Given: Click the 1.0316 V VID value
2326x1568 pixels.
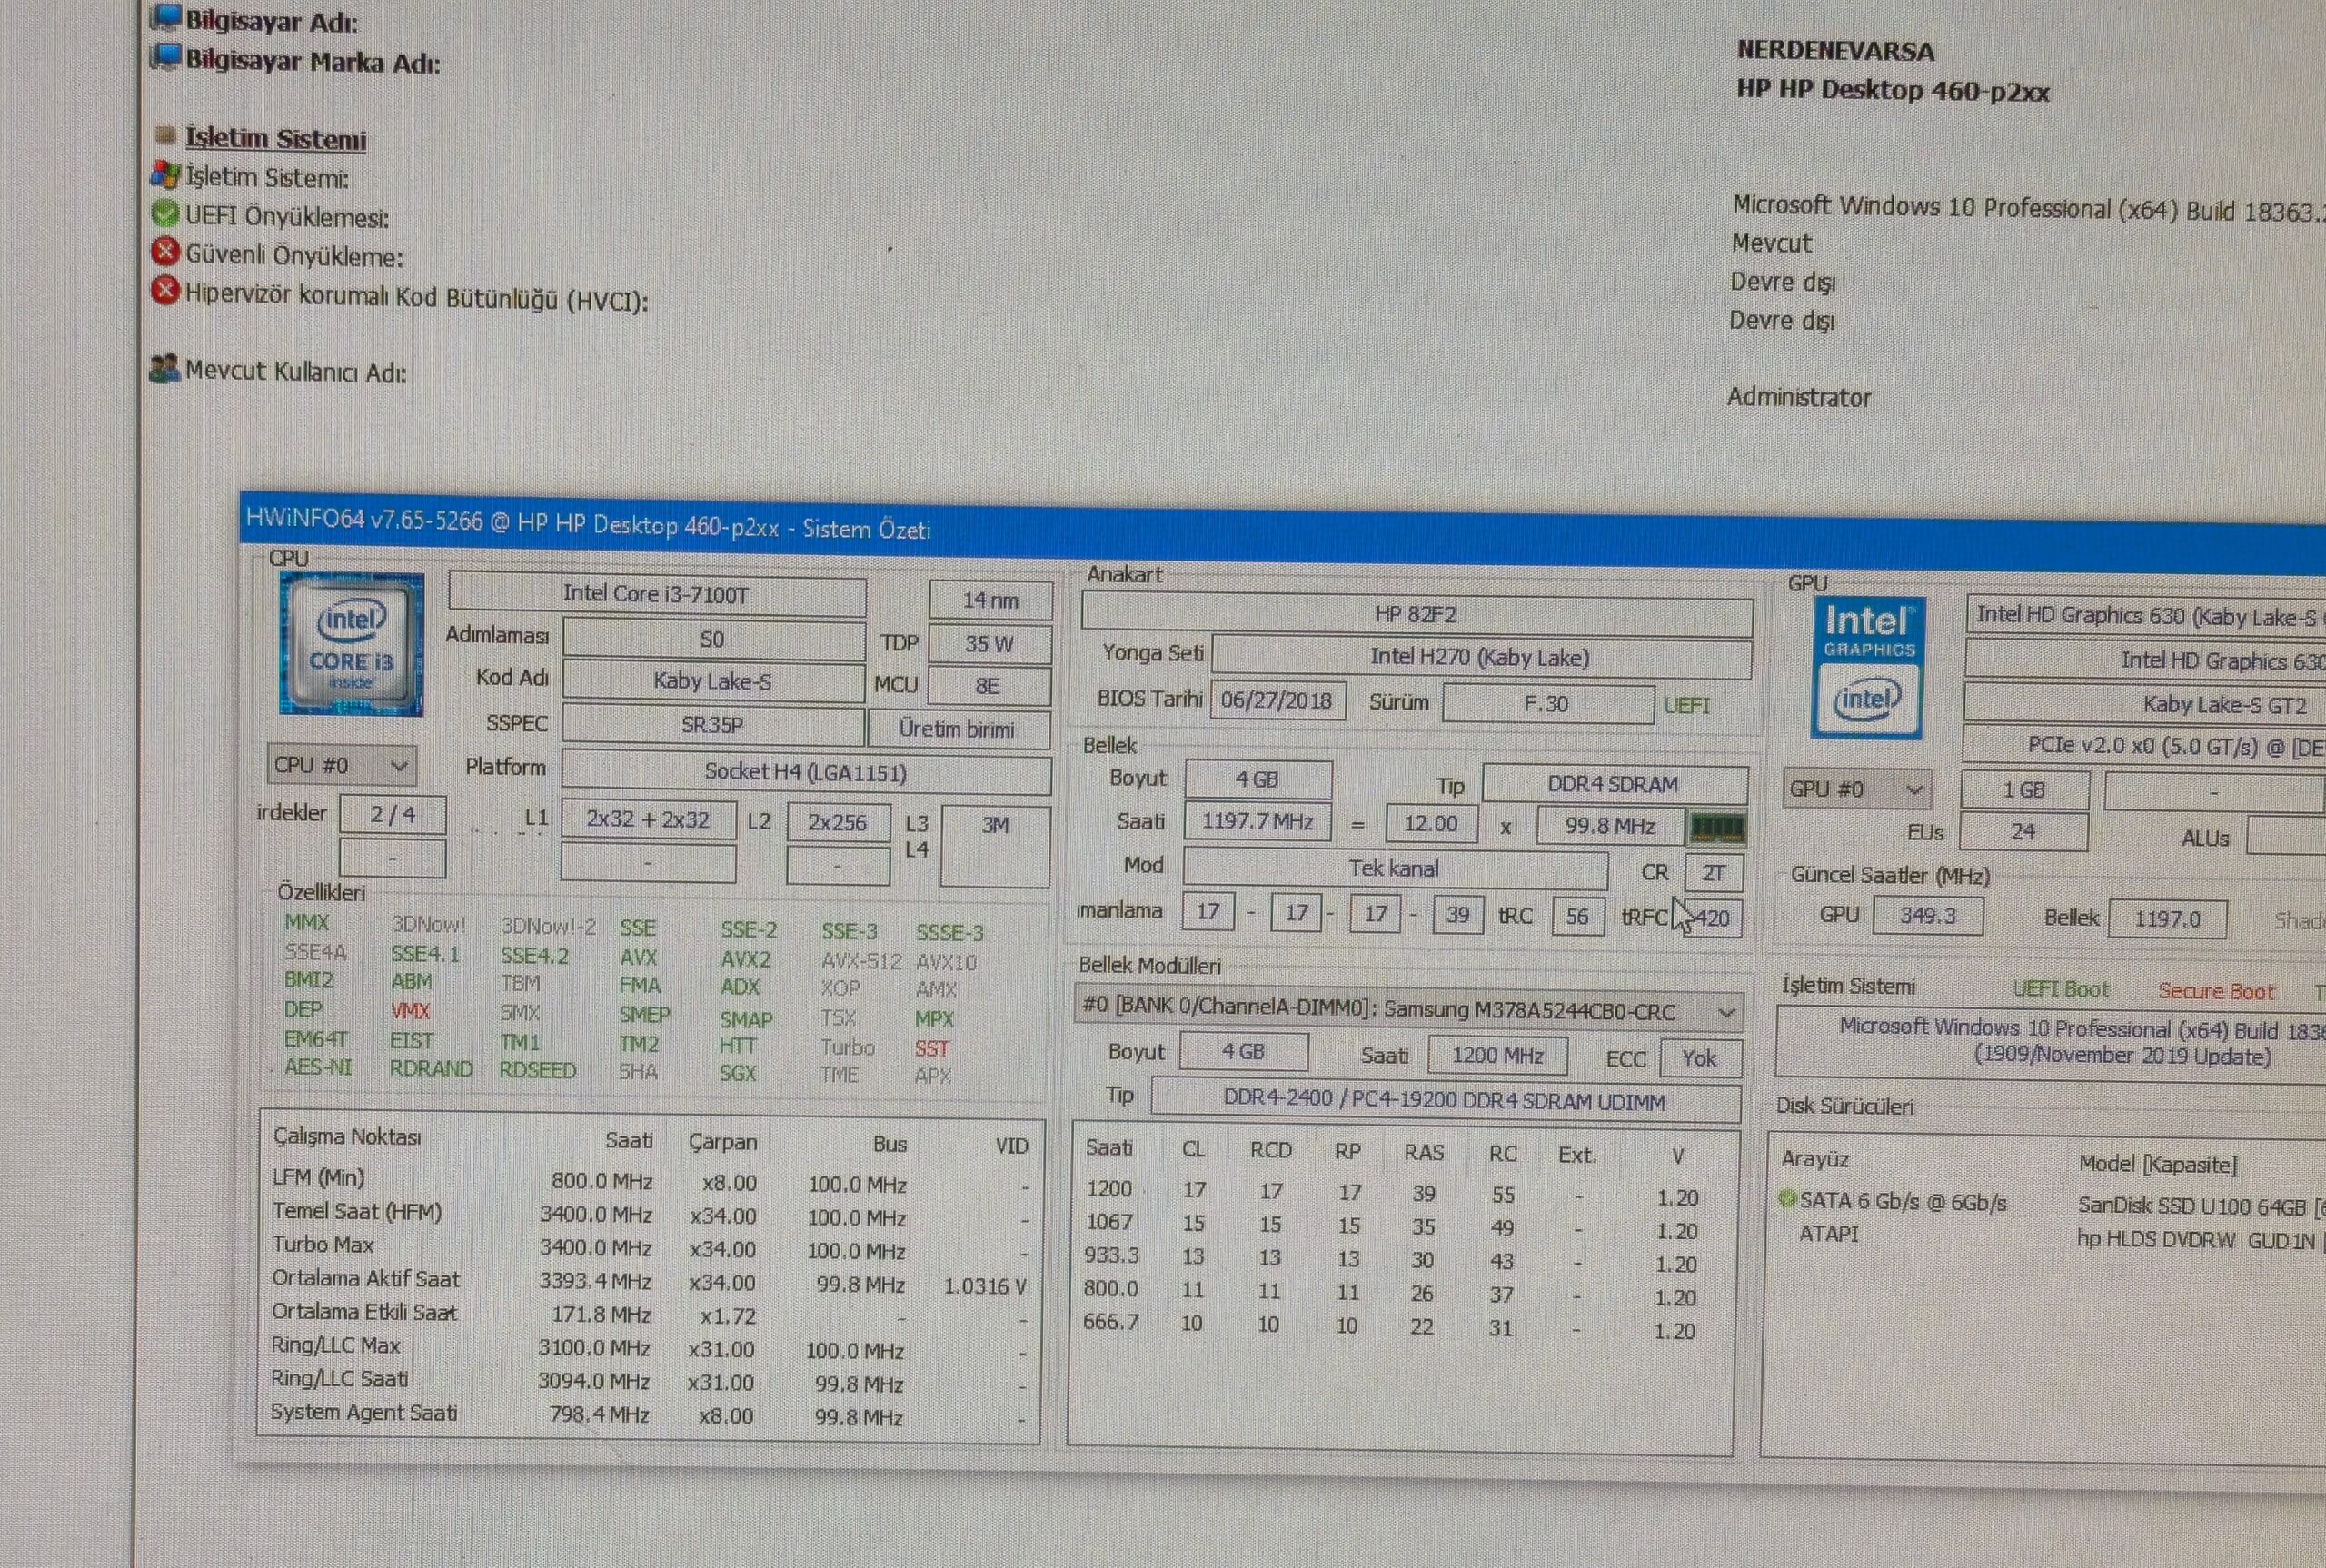Looking at the screenshot, I should (x=985, y=1286).
